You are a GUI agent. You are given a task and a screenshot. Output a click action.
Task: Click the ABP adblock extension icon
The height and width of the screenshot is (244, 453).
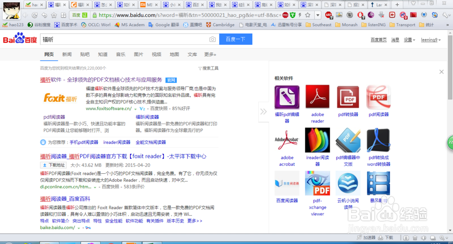coord(328,15)
